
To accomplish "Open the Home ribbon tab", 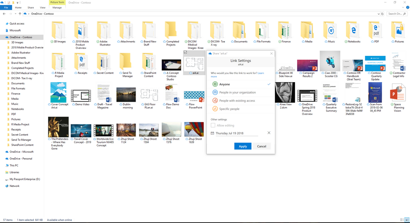I will [x=18, y=7].
